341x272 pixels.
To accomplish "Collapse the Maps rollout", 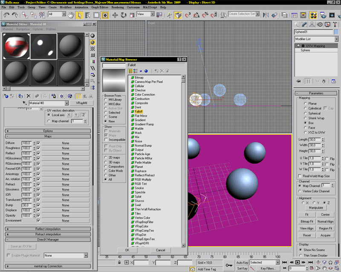I will 48,136.
